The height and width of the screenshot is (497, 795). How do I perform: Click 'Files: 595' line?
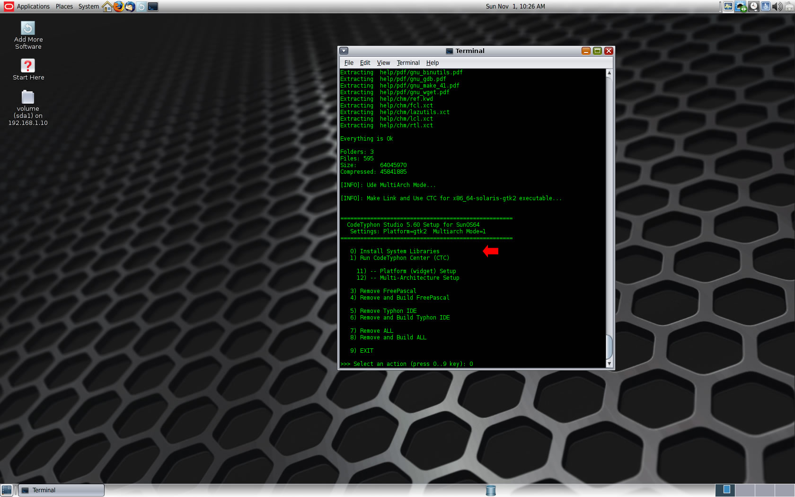(357, 159)
